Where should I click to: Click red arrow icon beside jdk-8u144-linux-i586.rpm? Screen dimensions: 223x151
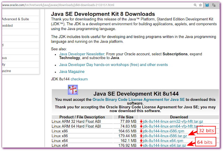[x=141, y=131]
